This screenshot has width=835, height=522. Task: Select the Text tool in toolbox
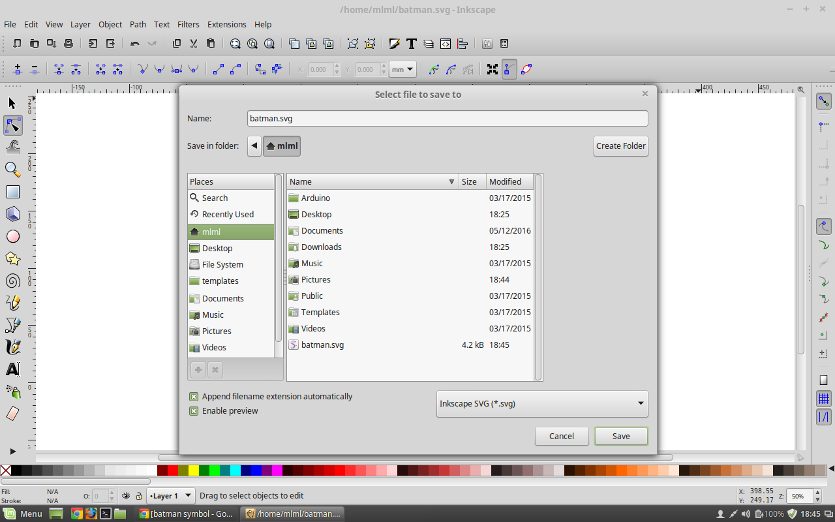click(12, 369)
